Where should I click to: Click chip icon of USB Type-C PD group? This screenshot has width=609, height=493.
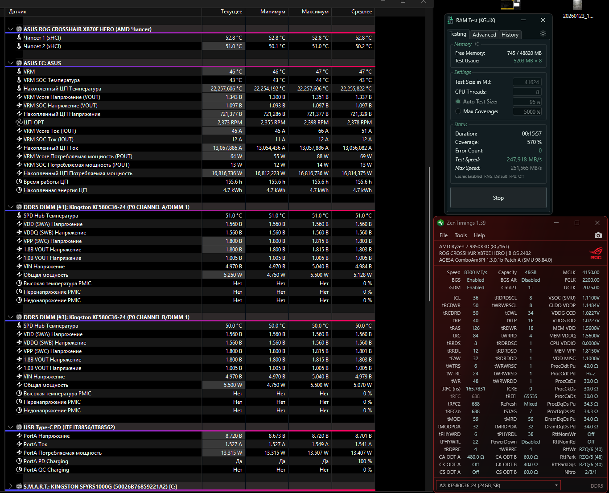pyautogui.click(x=19, y=427)
